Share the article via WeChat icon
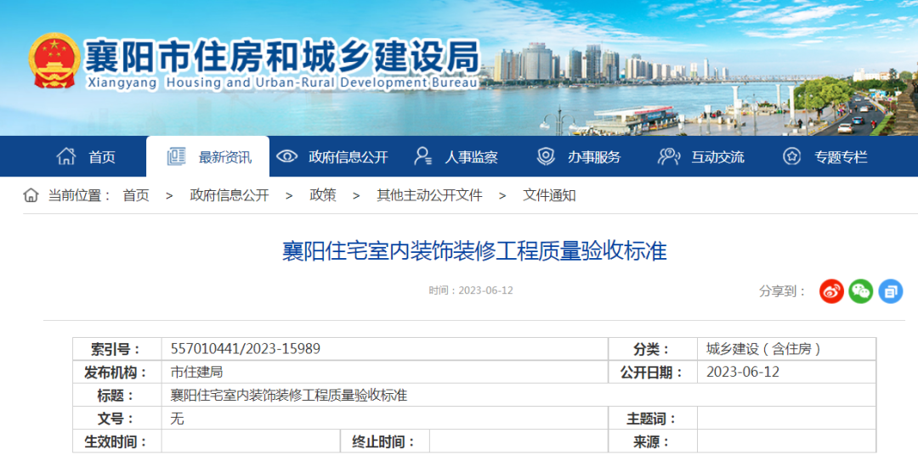This screenshot has height=461, width=918. point(861,291)
